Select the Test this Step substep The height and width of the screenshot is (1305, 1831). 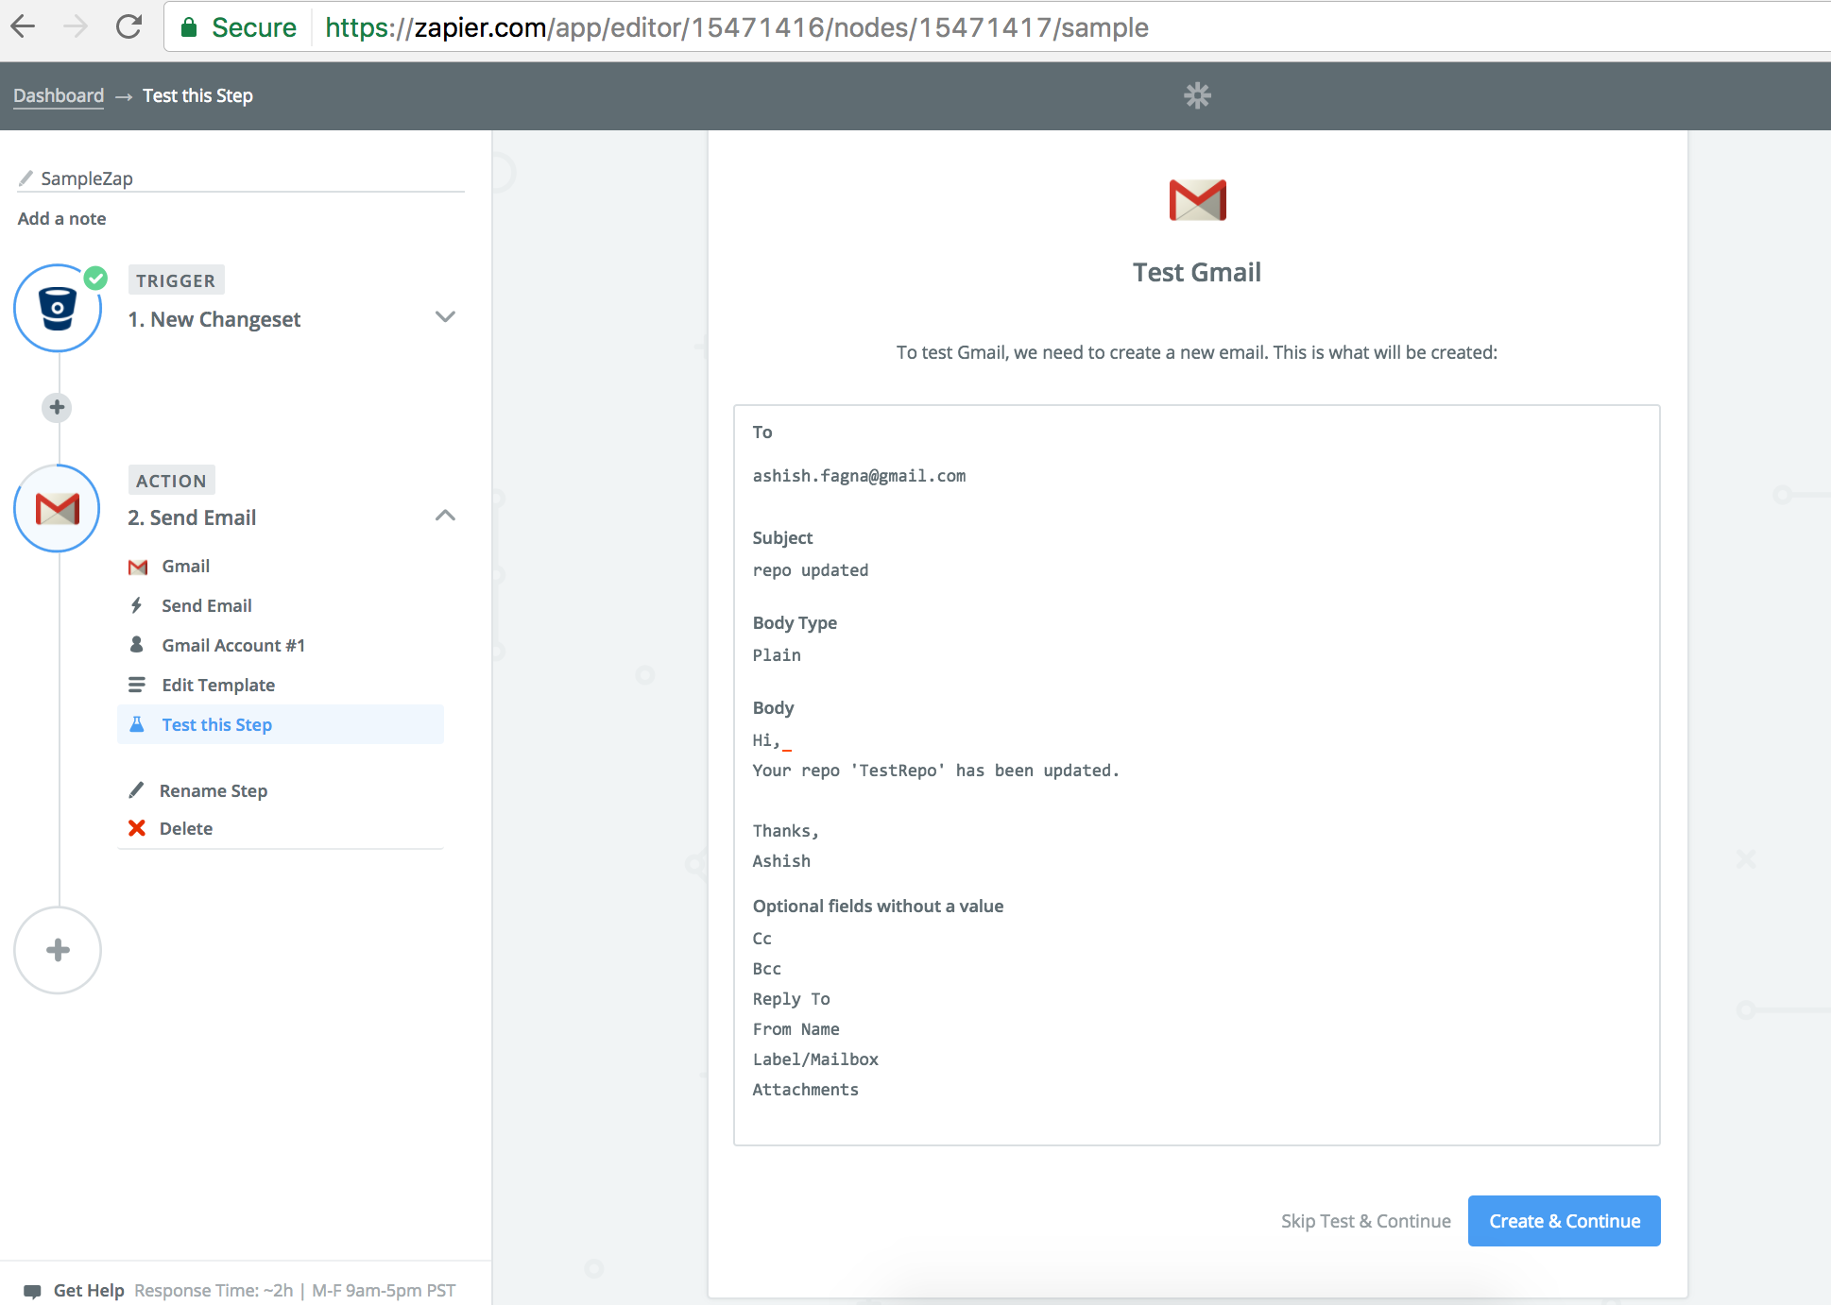click(281, 724)
